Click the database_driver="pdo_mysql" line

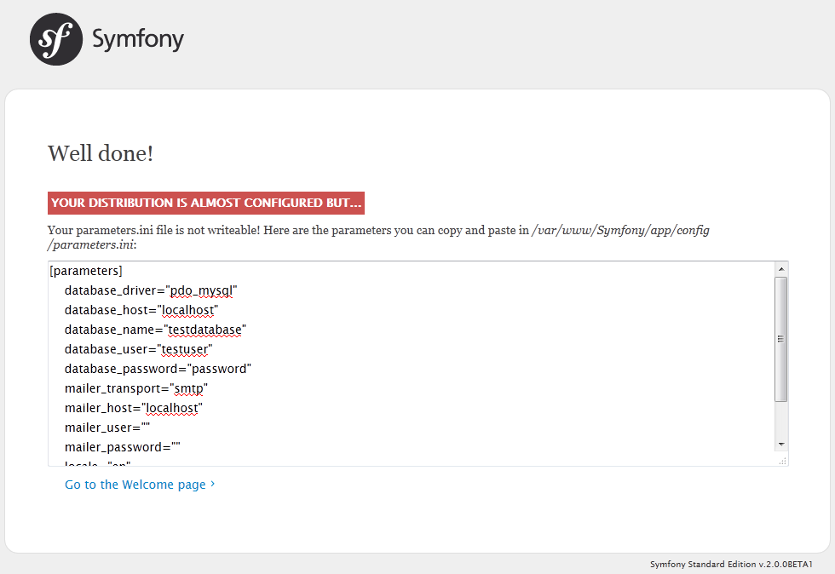151,290
